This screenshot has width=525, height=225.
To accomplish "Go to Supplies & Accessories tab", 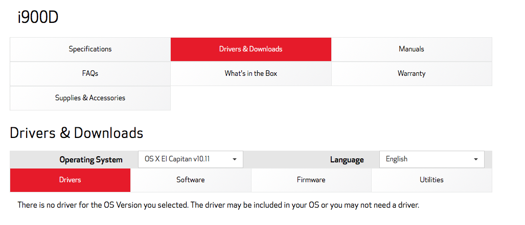I will (x=90, y=98).
